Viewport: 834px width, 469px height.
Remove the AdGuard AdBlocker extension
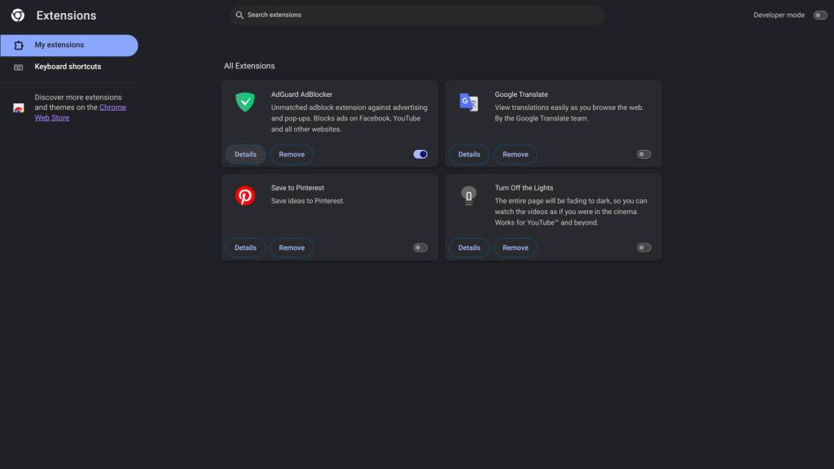coord(292,154)
